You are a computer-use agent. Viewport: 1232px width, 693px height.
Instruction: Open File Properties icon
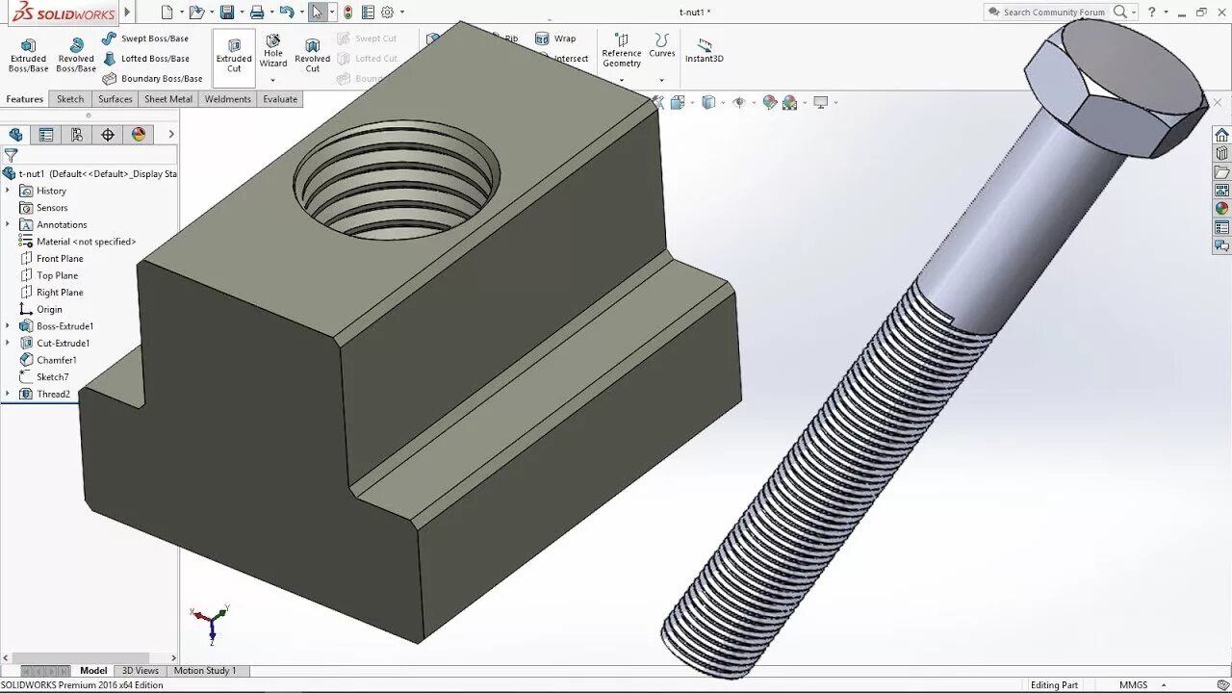click(368, 13)
